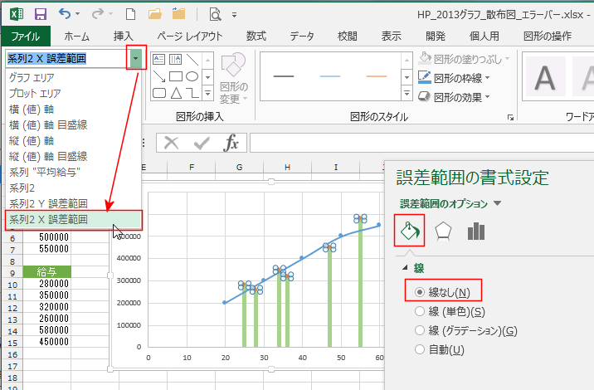Click the formula bar cancel X icon
Screen dimensions: 594x390
tap(171, 144)
